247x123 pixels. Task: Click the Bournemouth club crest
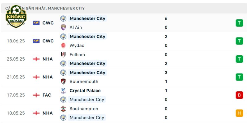63,81
